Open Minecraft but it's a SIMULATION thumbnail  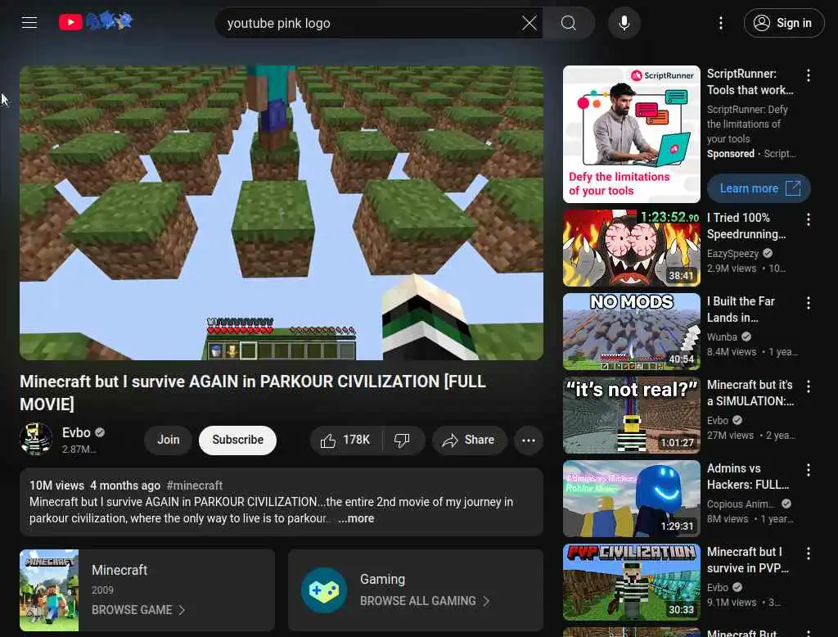tap(631, 415)
